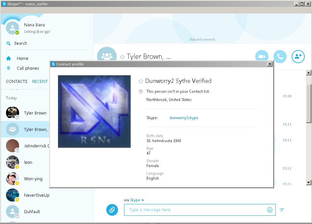Close the Contact profile dialog
The height and width of the screenshot is (224, 312).
(269, 64)
